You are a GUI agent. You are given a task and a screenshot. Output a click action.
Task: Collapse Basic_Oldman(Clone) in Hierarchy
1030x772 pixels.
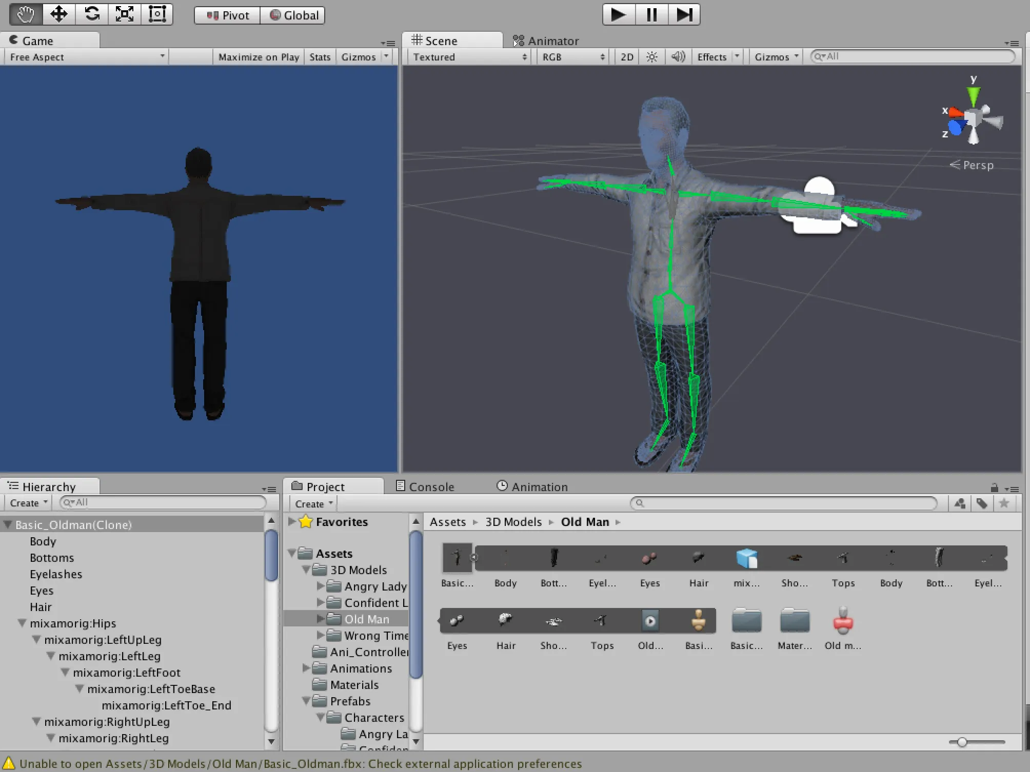(x=8, y=524)
